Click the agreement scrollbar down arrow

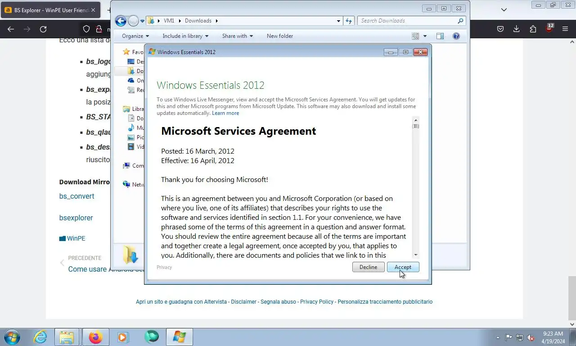pos(416,255)
